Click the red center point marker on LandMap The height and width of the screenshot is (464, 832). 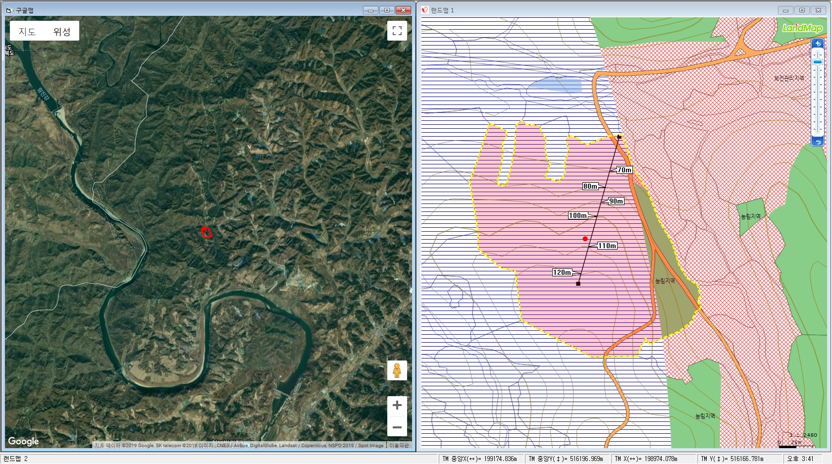585,239
